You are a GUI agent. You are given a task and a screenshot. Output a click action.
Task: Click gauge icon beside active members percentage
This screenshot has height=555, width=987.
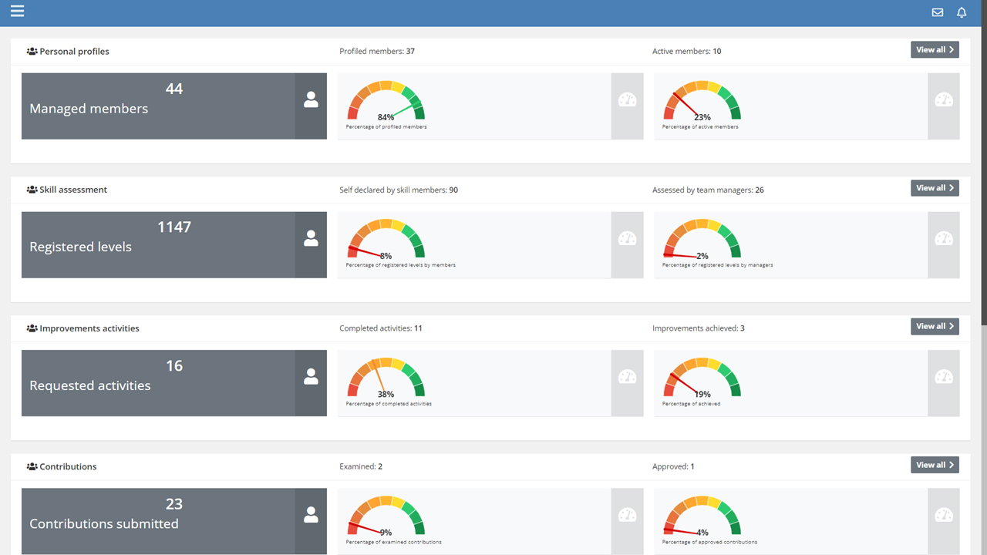944,100
